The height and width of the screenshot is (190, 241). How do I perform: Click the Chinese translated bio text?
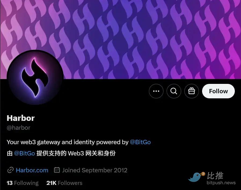pos(61,153)
